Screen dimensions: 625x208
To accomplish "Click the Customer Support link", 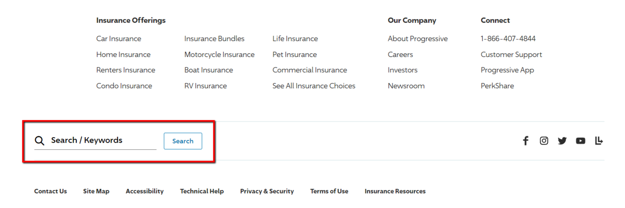I will click(x=511, y=55).
